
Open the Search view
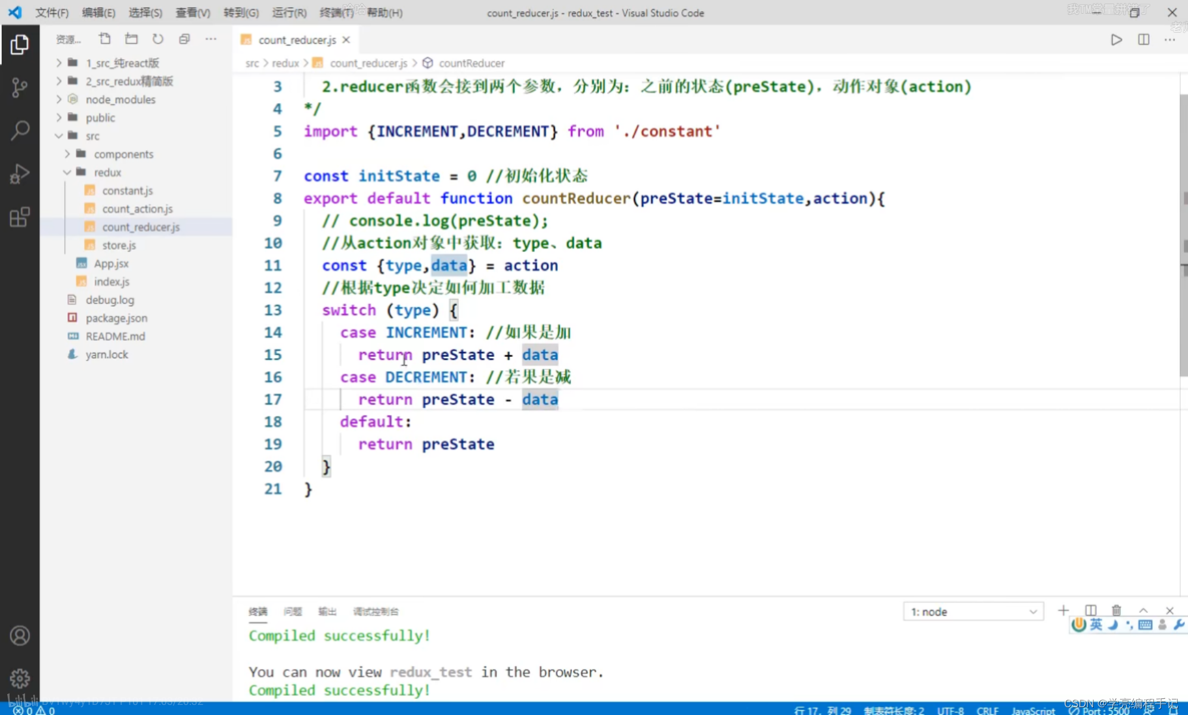pos(20,130)
